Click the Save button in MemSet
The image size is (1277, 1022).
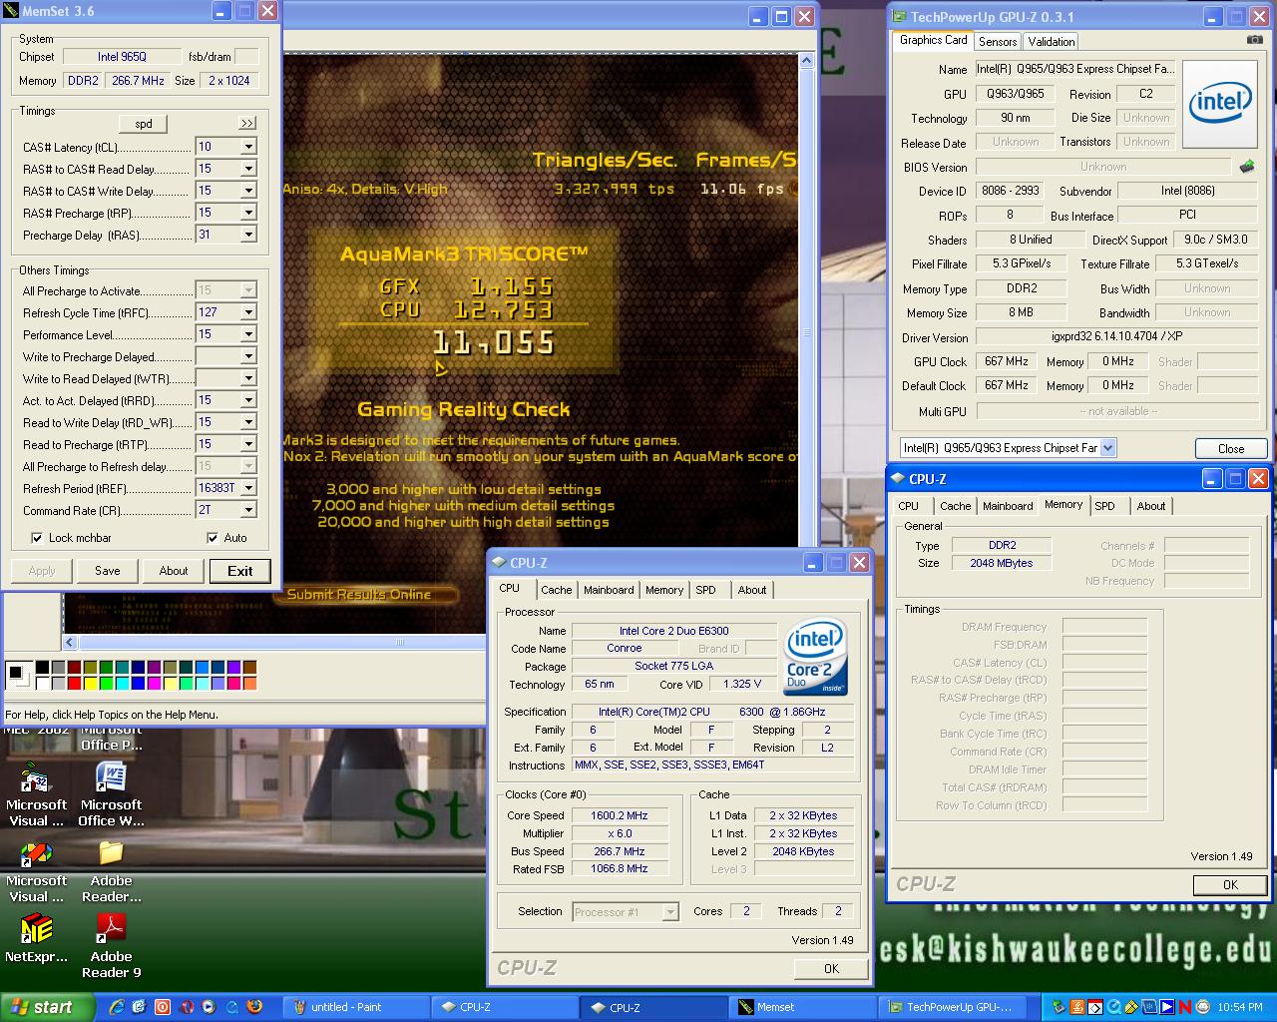108,571
